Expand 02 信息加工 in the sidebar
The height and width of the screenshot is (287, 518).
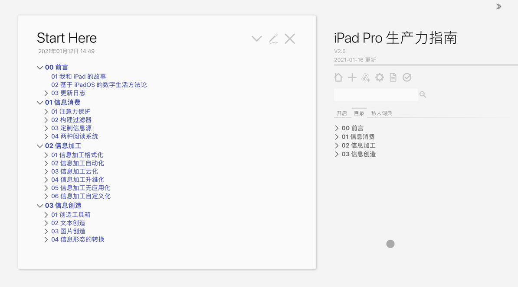[337, 145]
